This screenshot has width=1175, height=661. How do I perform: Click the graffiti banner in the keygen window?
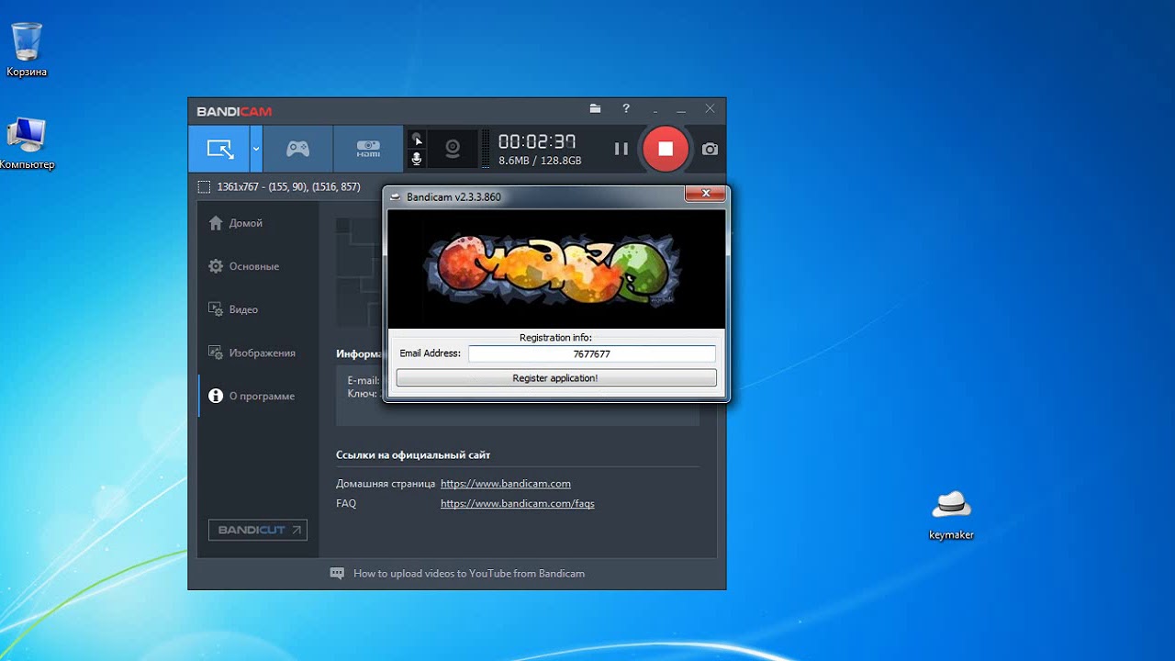(x=556, y=269)
